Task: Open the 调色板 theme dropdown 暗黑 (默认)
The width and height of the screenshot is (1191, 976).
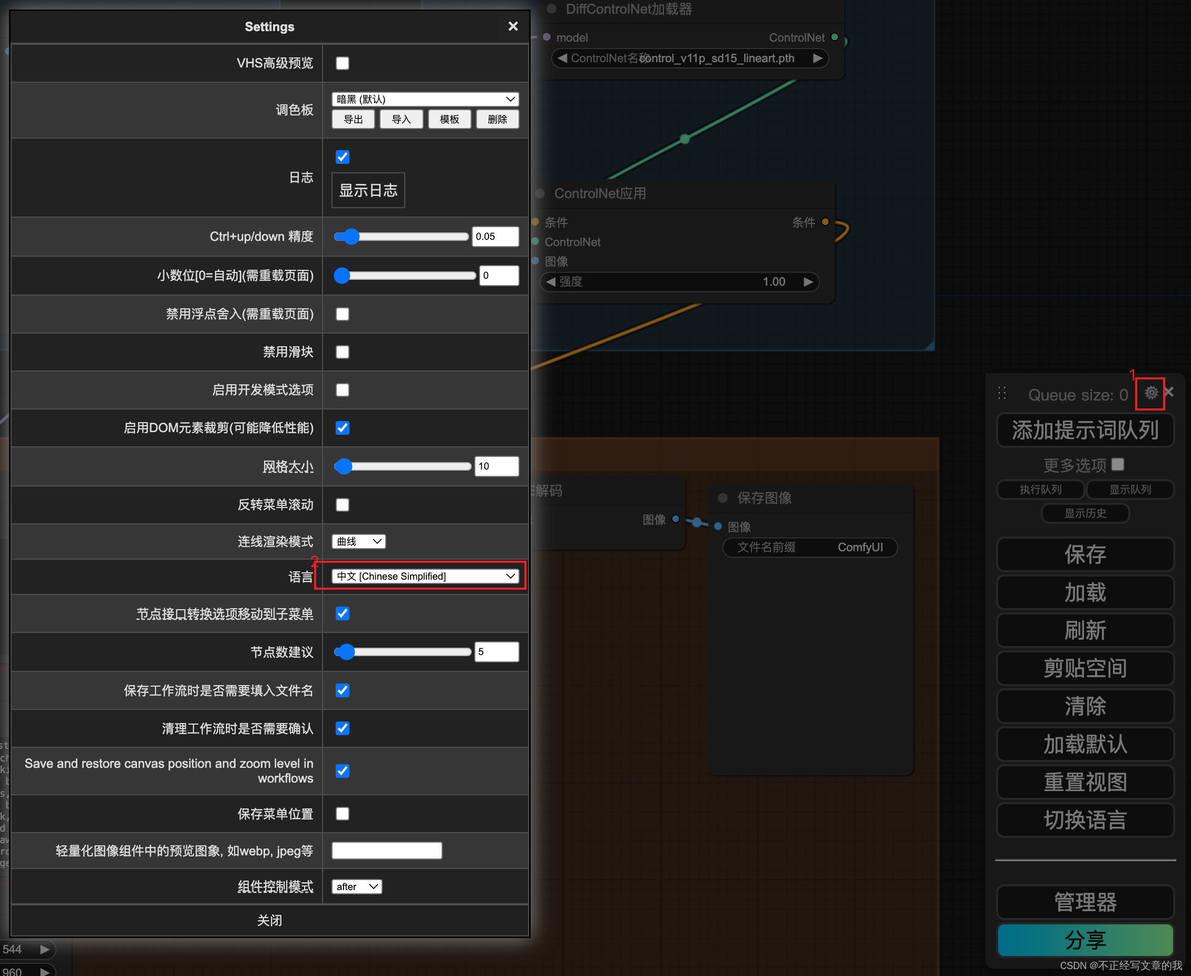Action: (425, 99)
